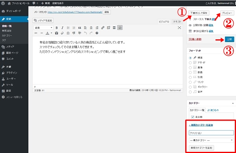This screenshot has width=236, height=153.
Task: Collapse the カテゴリー panel with its arrow
Action: (x=233, y=103)
